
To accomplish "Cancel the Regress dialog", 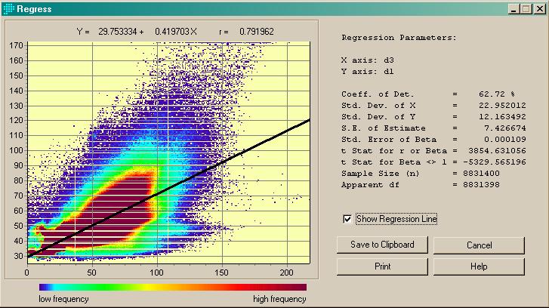I will click(479, 245).
